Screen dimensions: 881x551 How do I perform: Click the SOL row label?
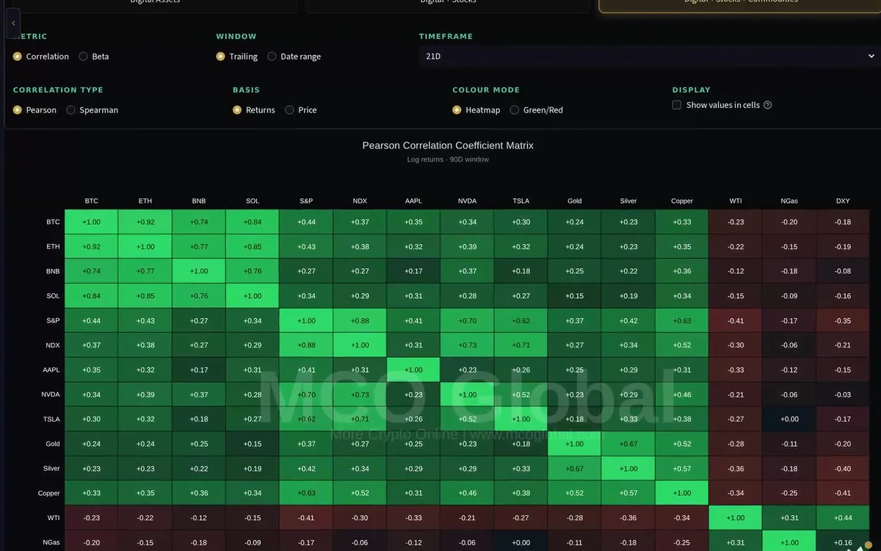point(53,296)
